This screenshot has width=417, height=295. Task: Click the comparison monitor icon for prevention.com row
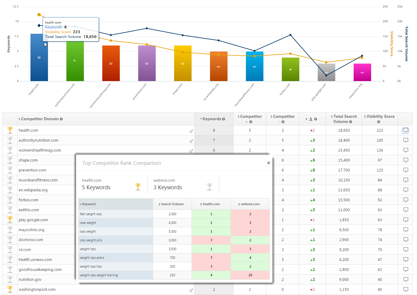(x=406, y=170)
